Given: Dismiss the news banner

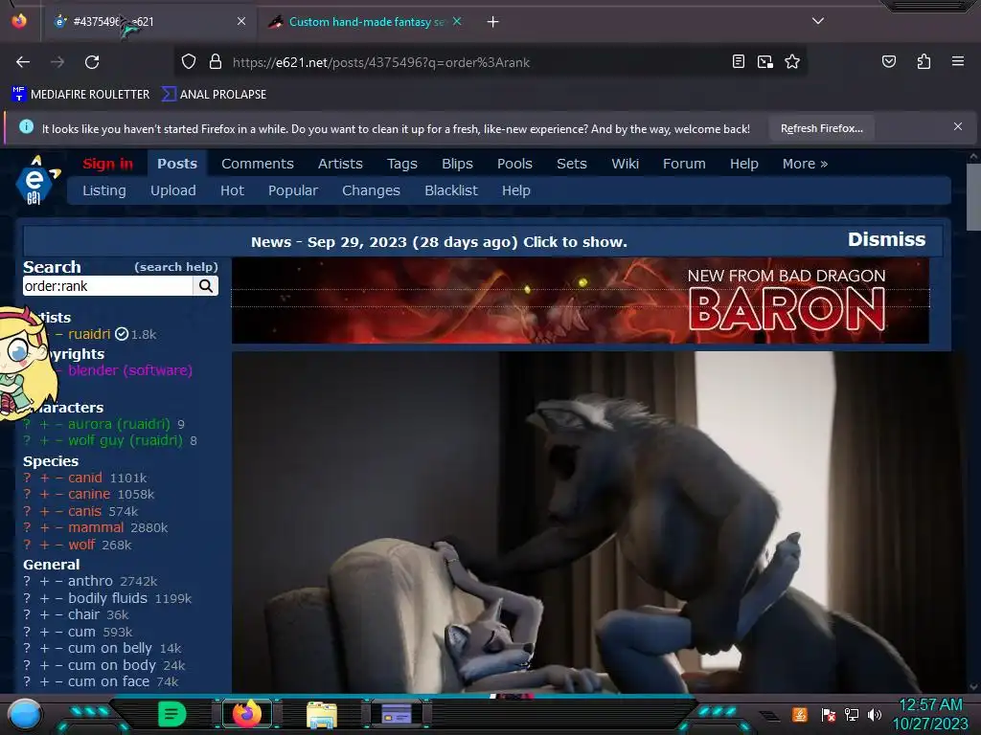Looking at the screenshot, I should point(886,239).
